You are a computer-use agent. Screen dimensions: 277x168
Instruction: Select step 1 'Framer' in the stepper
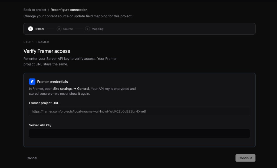click(x=36, y=29)
